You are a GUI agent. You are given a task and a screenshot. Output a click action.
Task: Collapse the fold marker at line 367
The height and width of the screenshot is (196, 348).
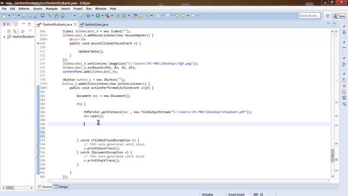[x=47, y=35]
